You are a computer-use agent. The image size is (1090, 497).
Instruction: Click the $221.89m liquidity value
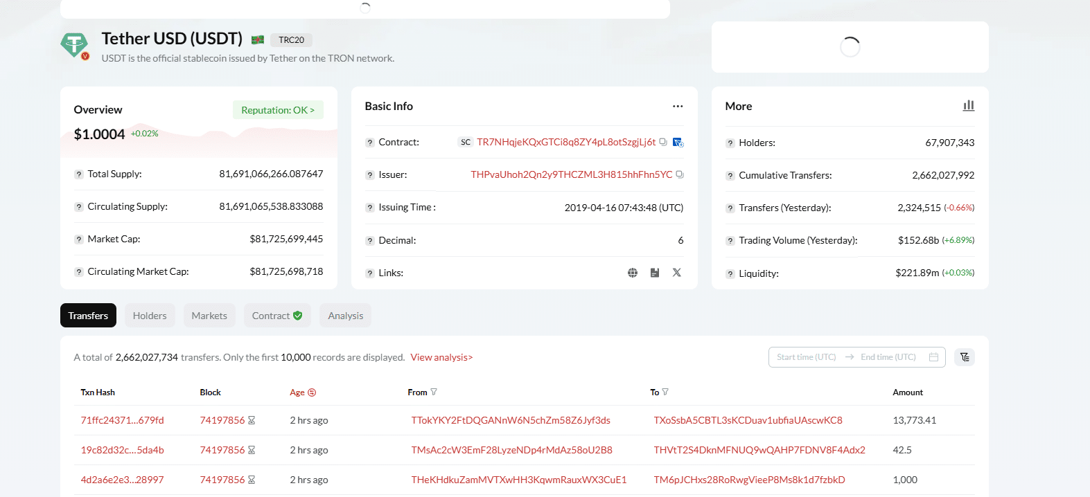pos(917,273)
